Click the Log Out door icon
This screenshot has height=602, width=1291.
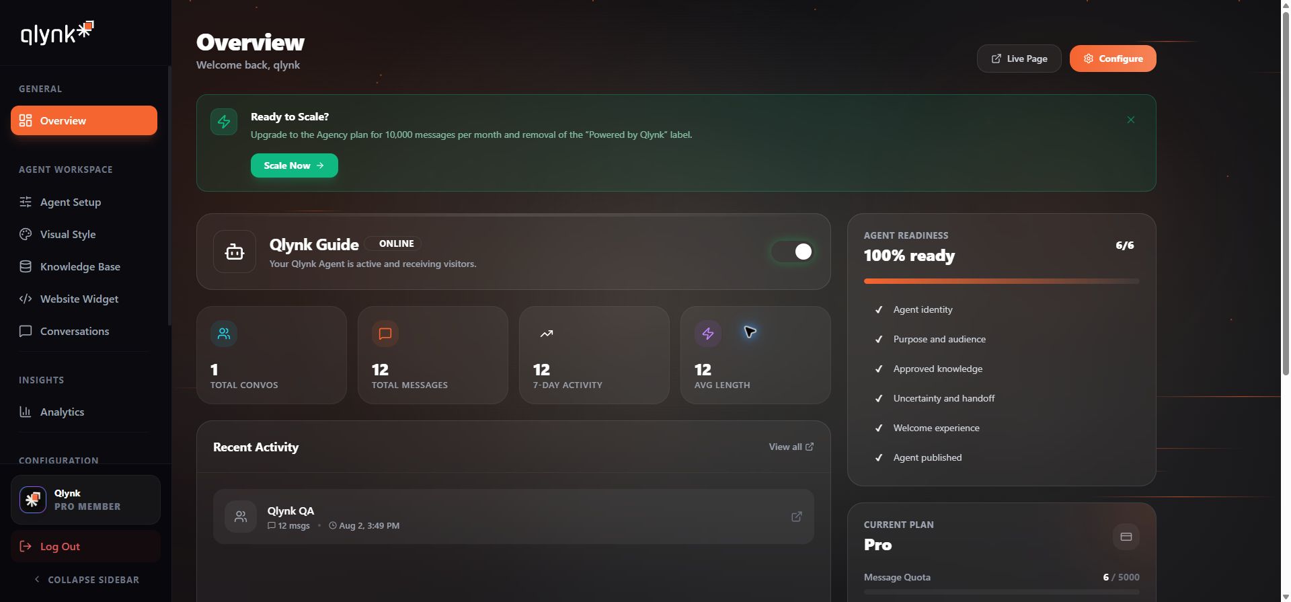(x=26, y=546)
